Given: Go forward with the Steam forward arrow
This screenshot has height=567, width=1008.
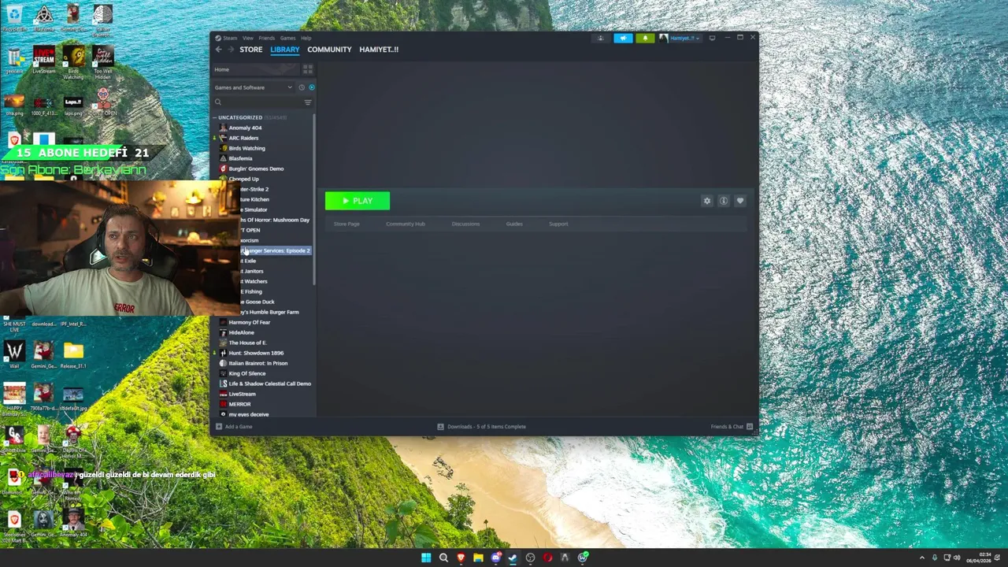Looking at the screenshot, I should [x=231, y=49].
